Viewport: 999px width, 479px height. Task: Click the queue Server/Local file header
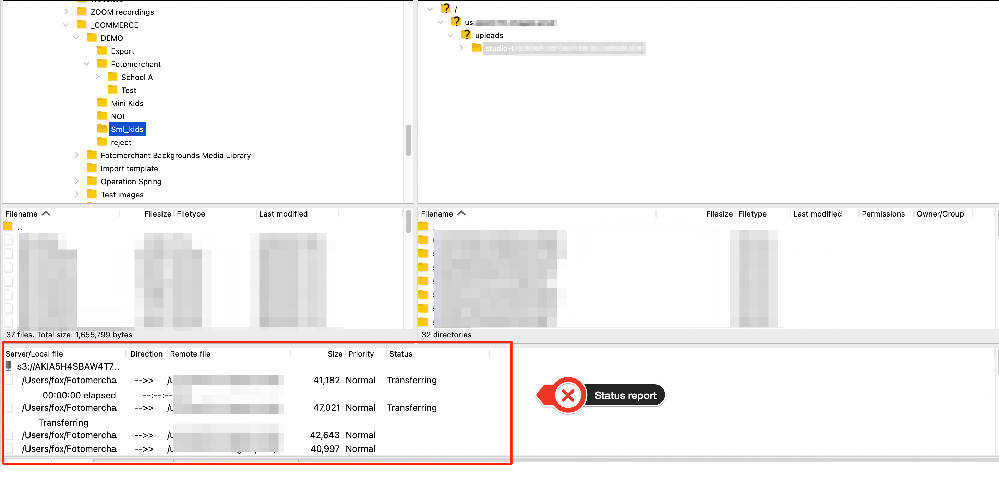coord(65,354)
